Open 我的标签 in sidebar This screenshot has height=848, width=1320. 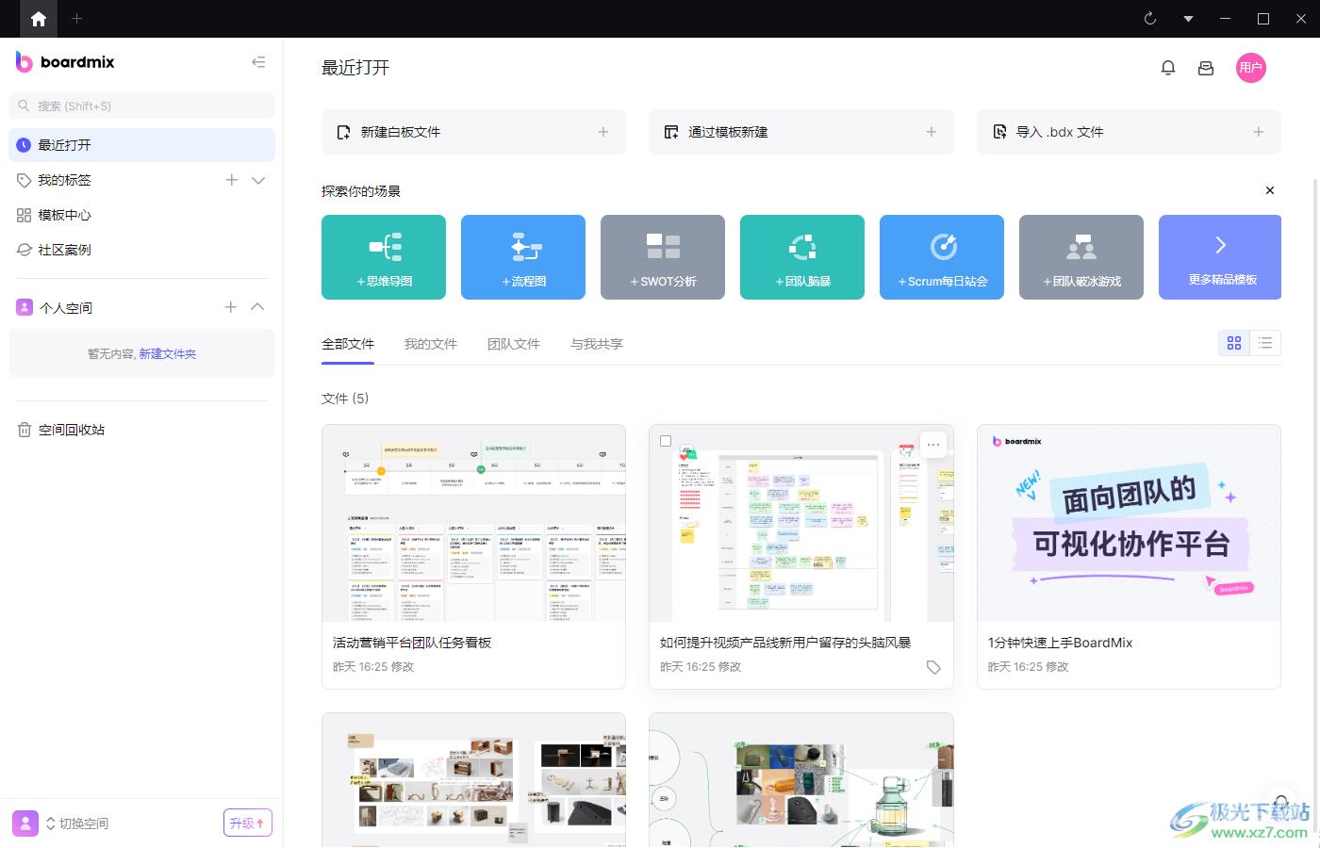64,180
